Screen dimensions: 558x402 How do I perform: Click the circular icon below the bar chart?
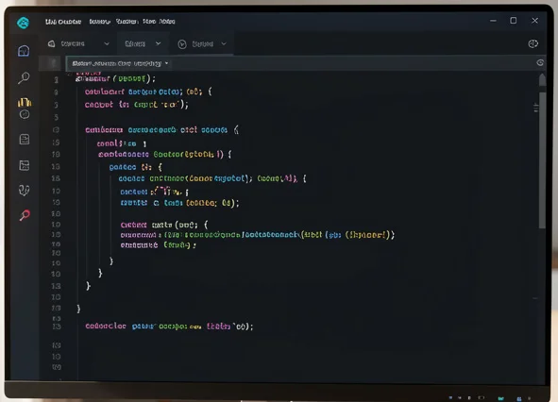pyautogui.click(x=25, y=114)
